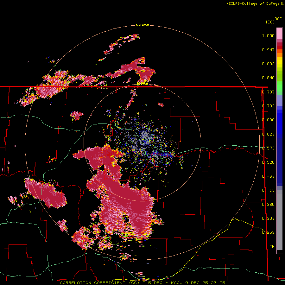285x285 pixels.
Task: Select the 0.733 scale value
Action: coord(268,106)
